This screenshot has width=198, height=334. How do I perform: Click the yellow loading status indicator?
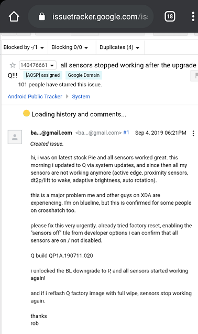click(26, 113)
